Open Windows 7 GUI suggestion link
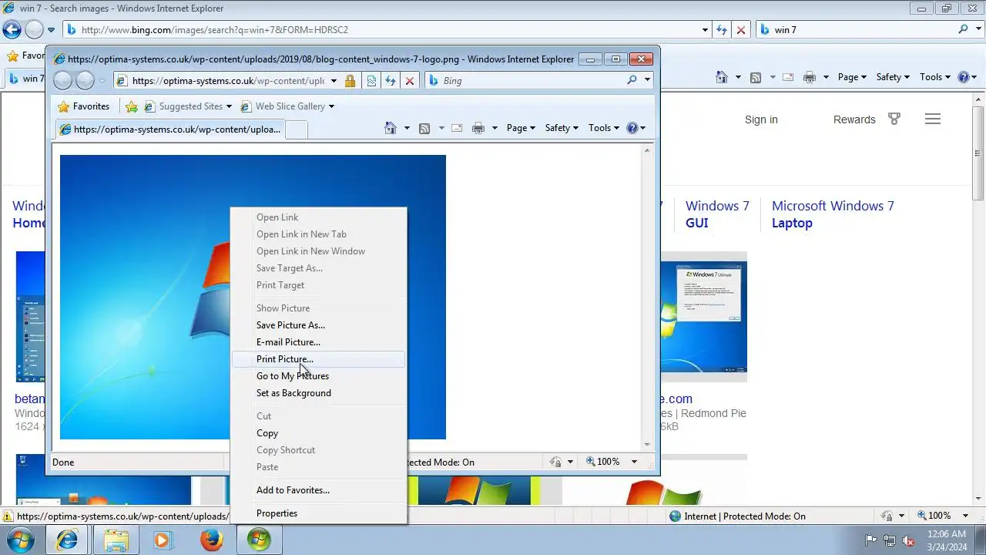This screenshot has width=986, height=555. 717,214
